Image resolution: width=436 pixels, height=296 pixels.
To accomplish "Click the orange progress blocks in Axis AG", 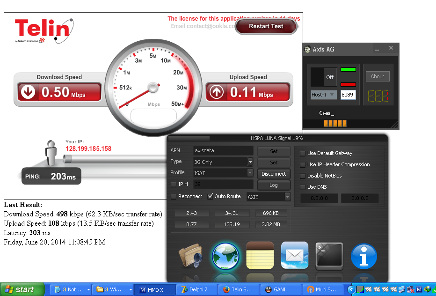I will tap(335, 123).
